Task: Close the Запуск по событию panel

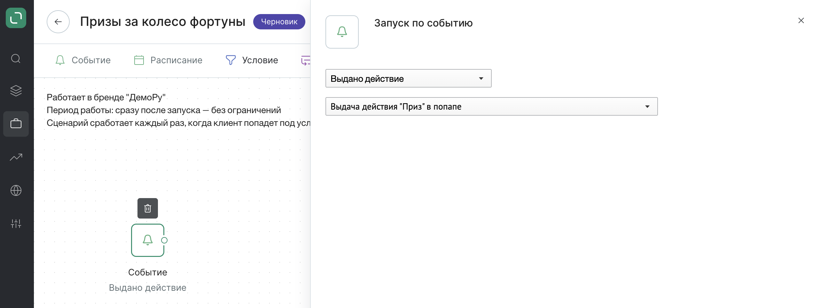Action: 801,21
